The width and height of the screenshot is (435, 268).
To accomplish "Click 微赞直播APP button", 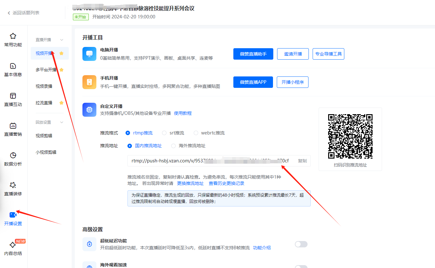I will (253, 82).
